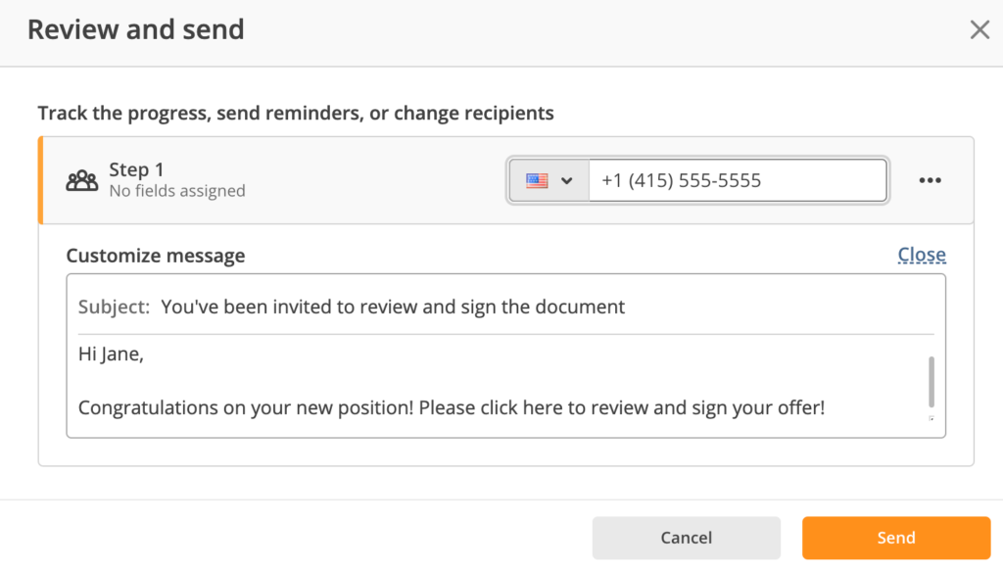1003x569 pixels.
Task: Click the 'Track the progress' heading text
Action: point(295,113)
